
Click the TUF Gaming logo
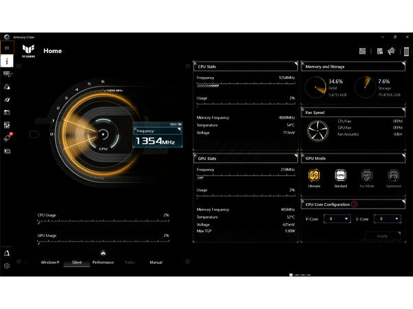(x=28, y=51)
